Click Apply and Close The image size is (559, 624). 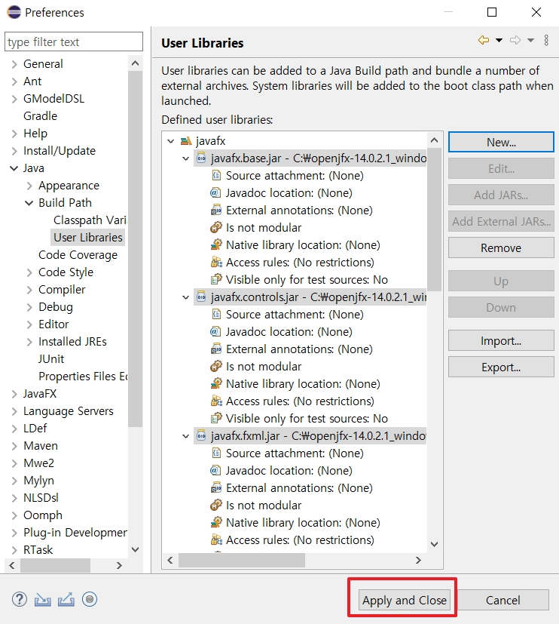pyautogui.click(x=405, y=600)
